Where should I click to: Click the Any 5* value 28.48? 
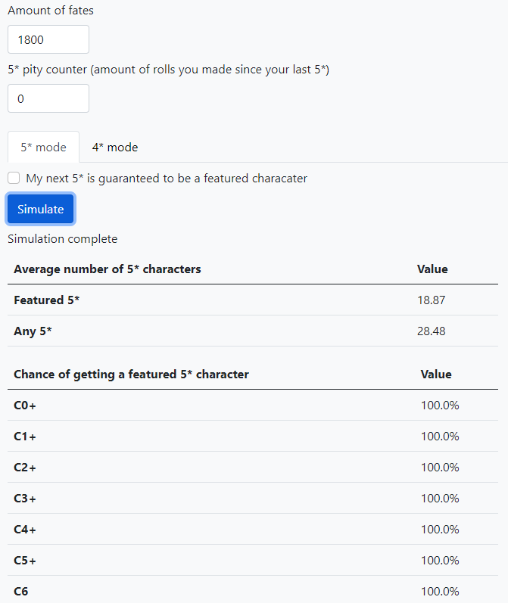[432, 331]
